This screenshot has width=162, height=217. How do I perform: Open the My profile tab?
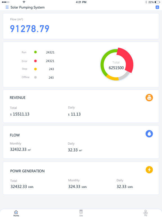[146, 213]
